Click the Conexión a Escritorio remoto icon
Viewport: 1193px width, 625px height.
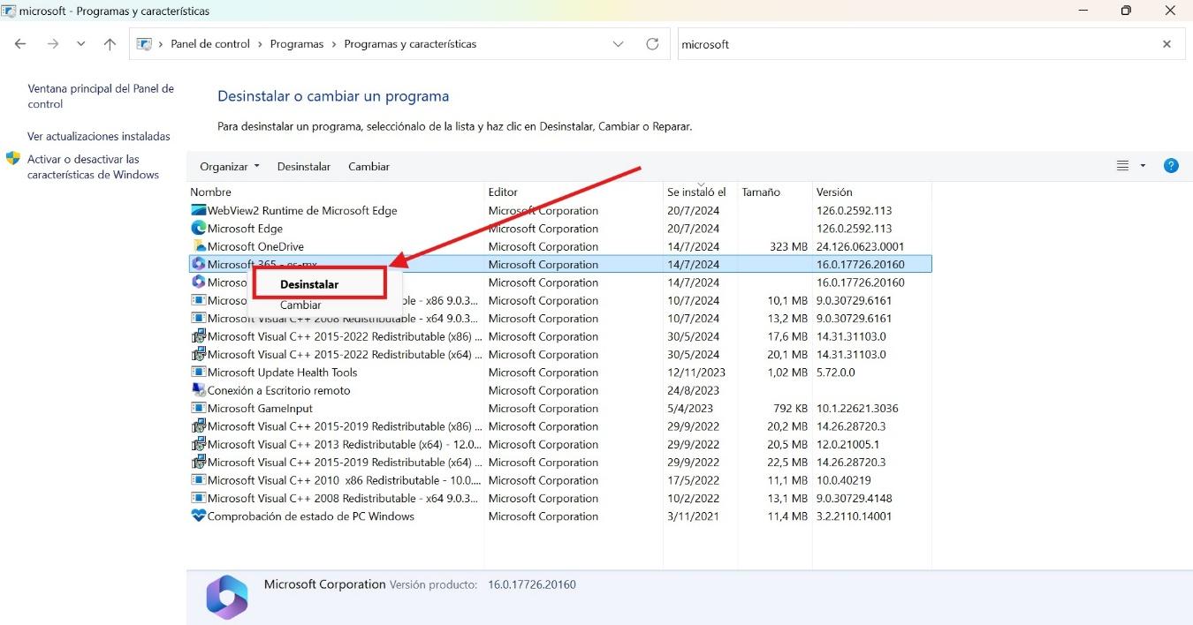click(x=198, y=389)
